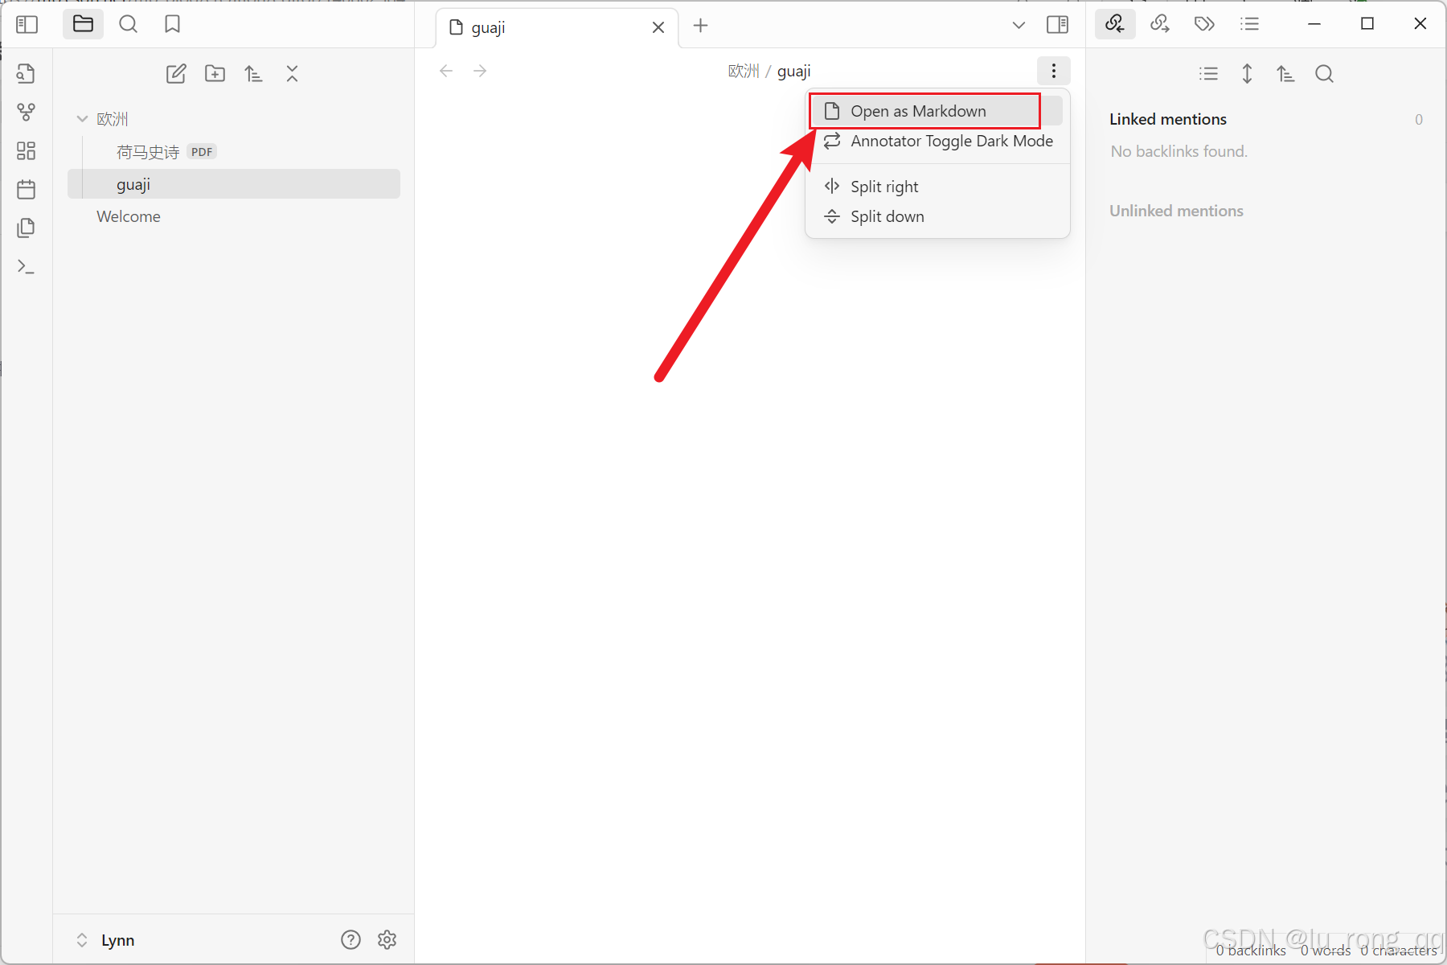1447x965 pixels.
Task: Toggle show more context in backlinks
Action: click(1247, 74)
